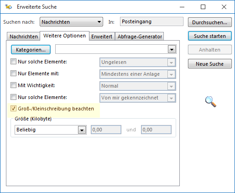
Task: Check the 'Nur solche Elemente' flagged checkbox
Action: click(13, 97)
